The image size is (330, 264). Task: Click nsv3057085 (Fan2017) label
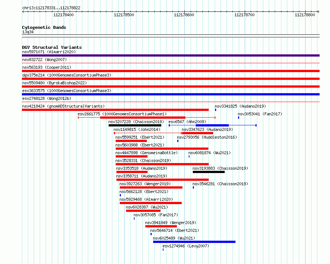click(x=156, y=215)
